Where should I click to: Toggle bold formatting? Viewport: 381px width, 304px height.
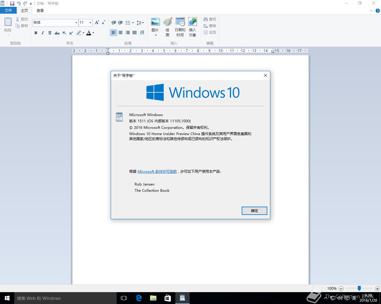(x=36, y=33)
